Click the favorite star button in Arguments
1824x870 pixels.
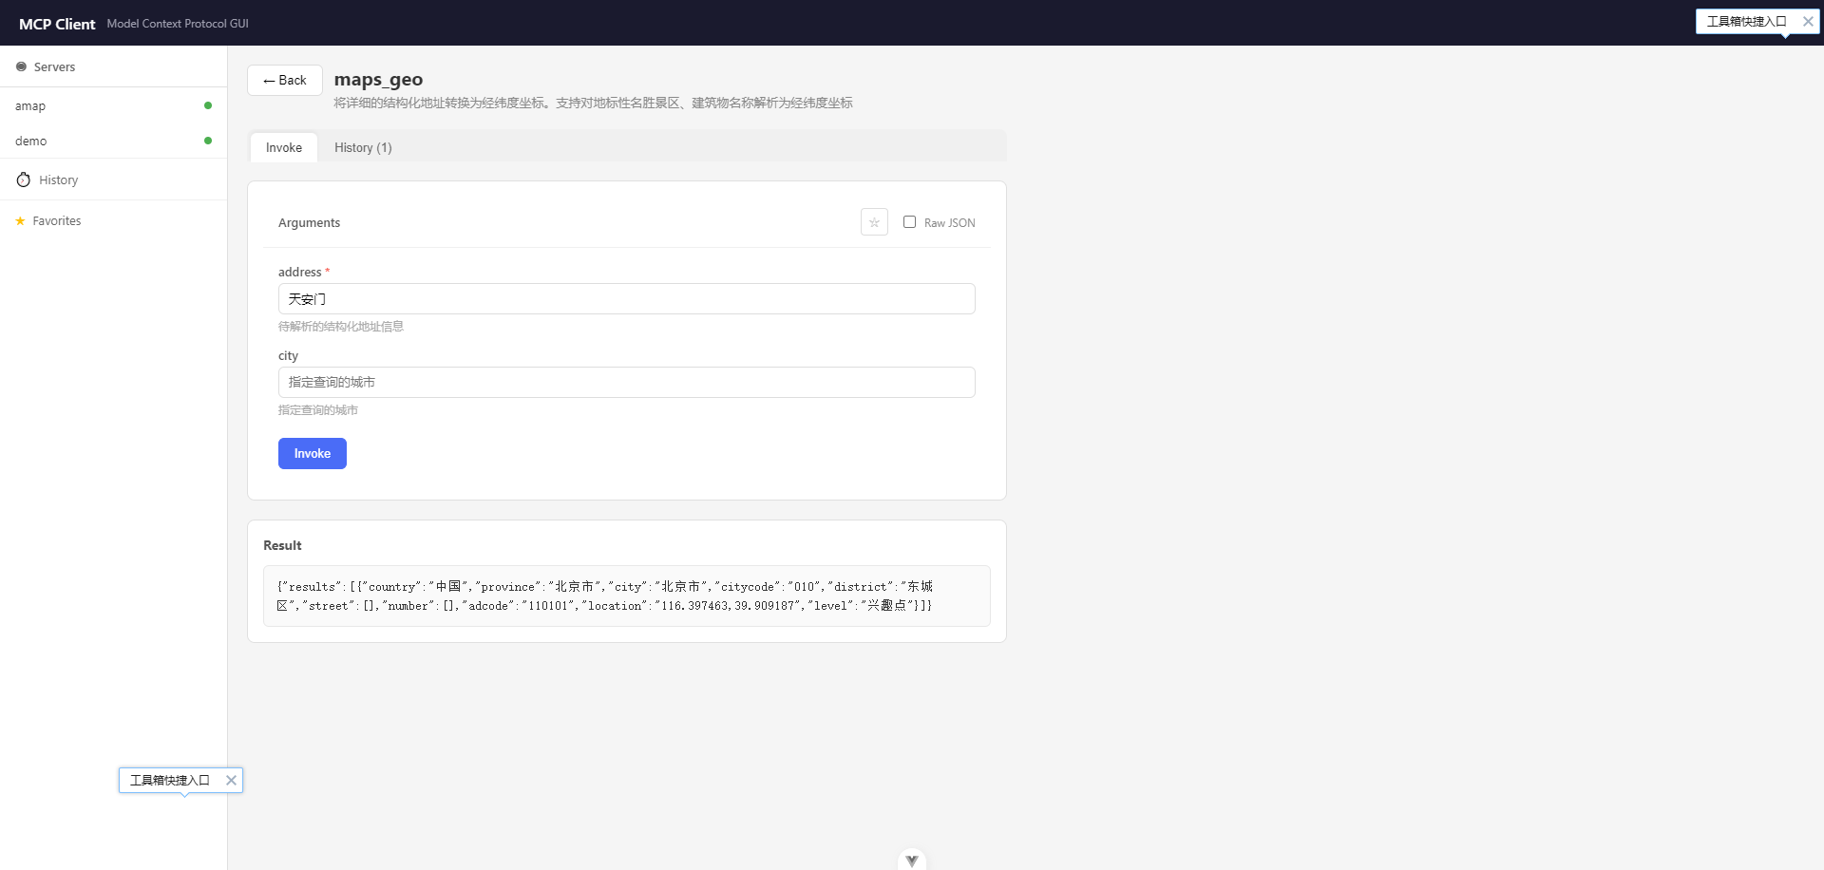(x=874, y=222)
